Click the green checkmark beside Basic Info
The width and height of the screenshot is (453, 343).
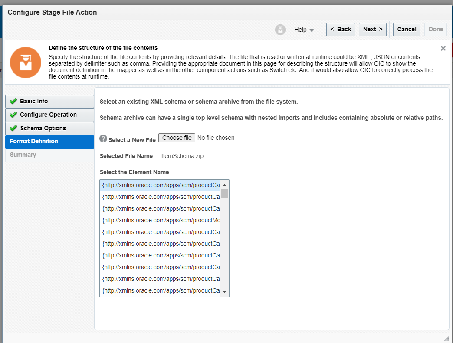coord(14,101)
